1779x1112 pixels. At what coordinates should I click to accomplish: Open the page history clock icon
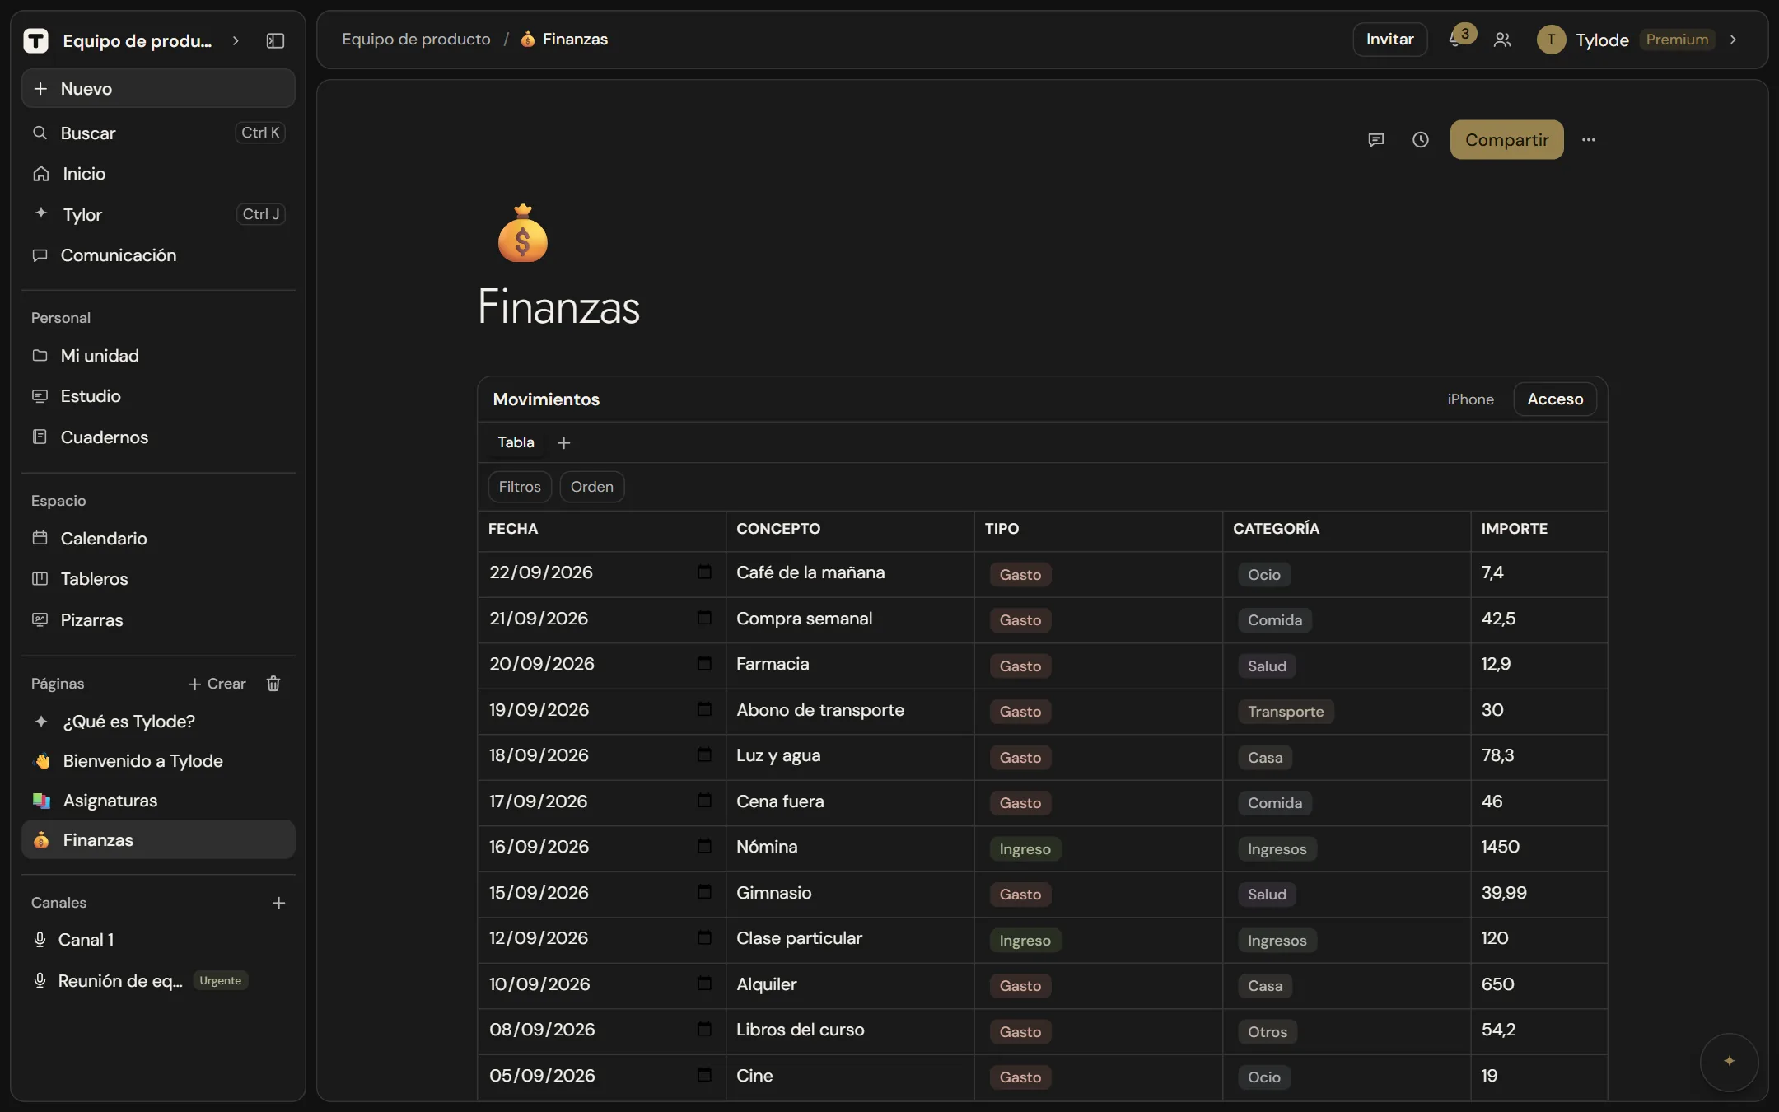tap(1421, 140)
